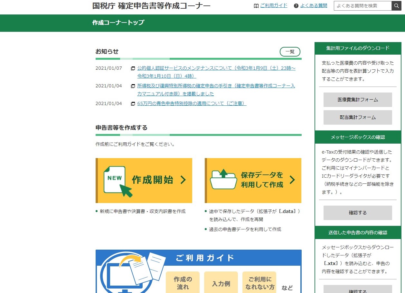Click the search magnifier icon button

pyautogui.click(x=396, y=6)
